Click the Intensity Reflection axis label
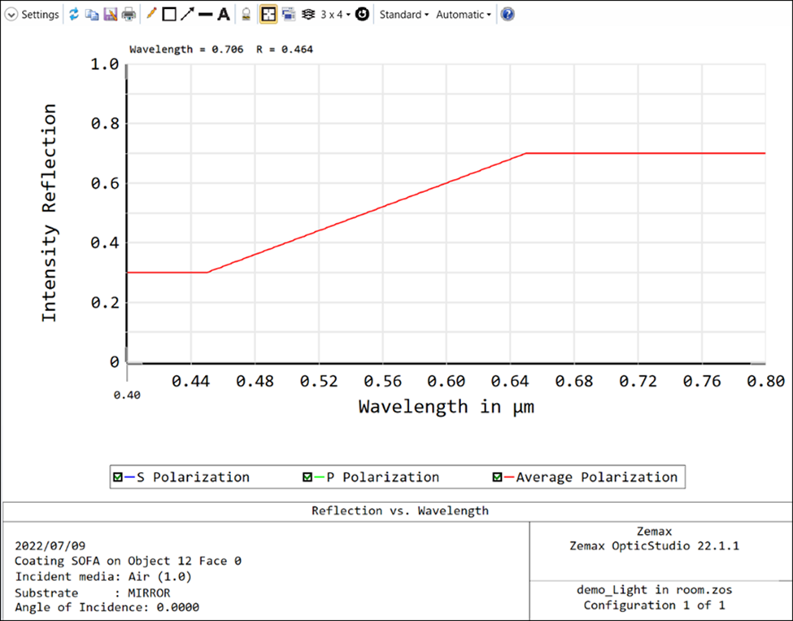Screen dimensions: 793x621 pos(49,212)
